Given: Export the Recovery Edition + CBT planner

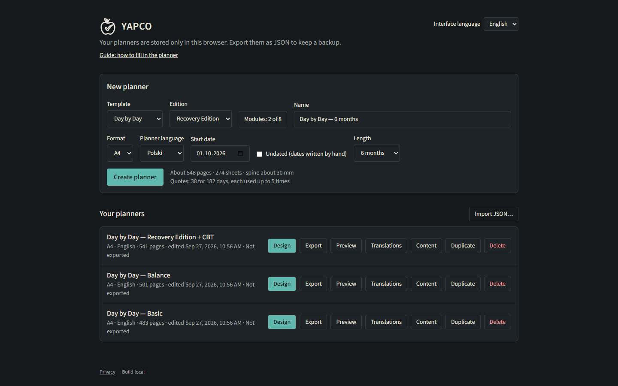Looking at the screenshot, I should [313, 246].
